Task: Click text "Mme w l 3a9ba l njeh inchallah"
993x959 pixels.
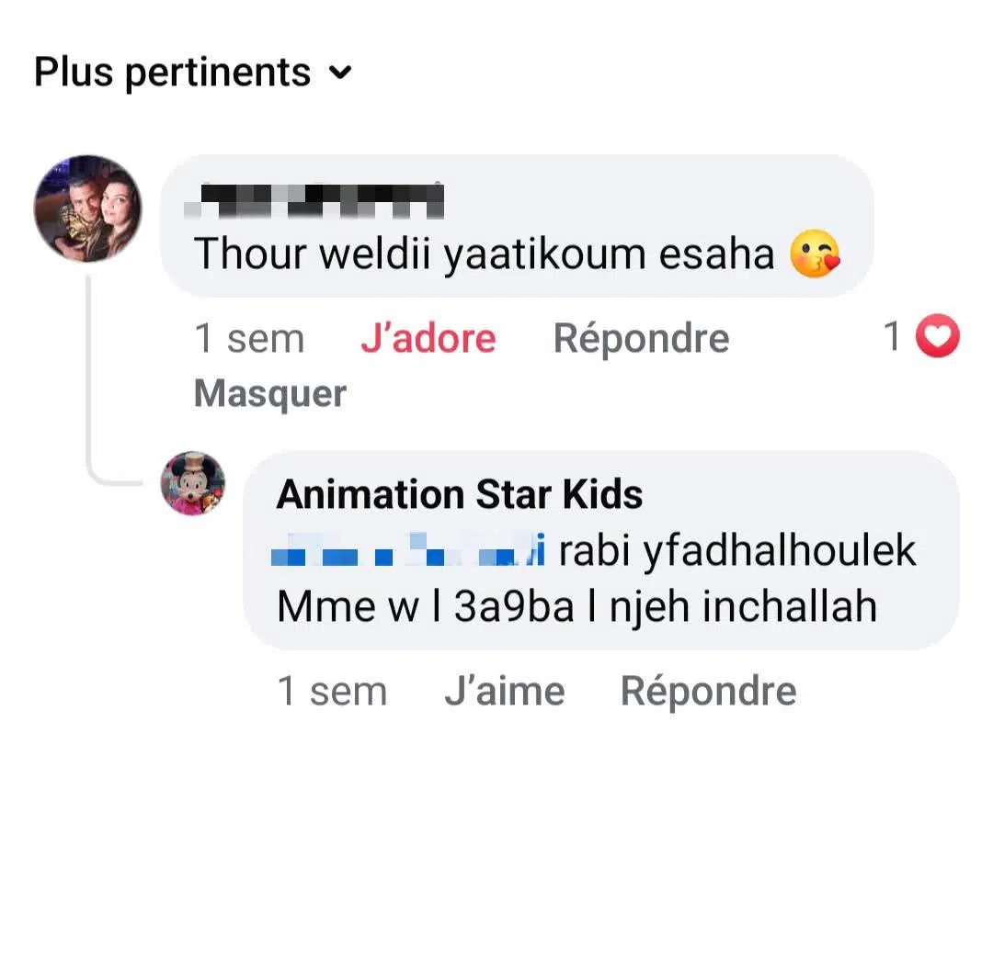Action: point(576,607)
